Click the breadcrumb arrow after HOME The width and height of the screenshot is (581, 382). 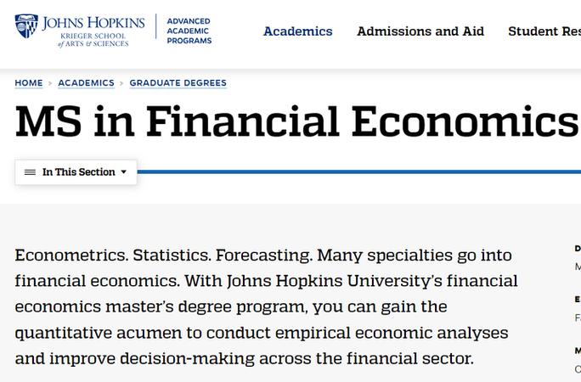[x=50, y=83]
